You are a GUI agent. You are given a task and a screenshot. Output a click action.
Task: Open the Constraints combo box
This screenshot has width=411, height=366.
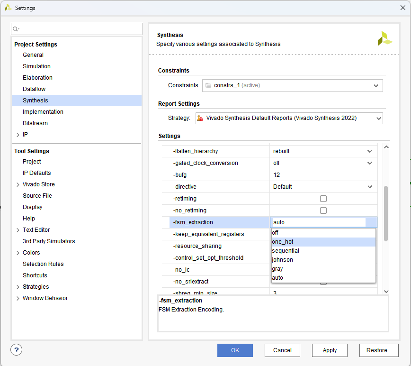[x=292, y=85]
